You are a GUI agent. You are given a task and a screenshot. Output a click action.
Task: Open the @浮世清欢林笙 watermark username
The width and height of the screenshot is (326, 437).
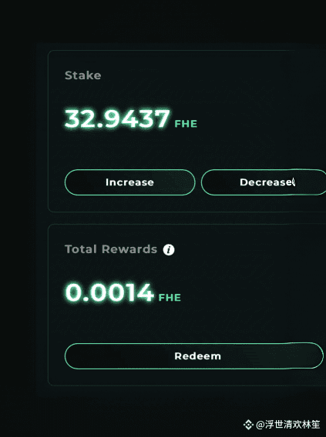[x=287, y=425]
